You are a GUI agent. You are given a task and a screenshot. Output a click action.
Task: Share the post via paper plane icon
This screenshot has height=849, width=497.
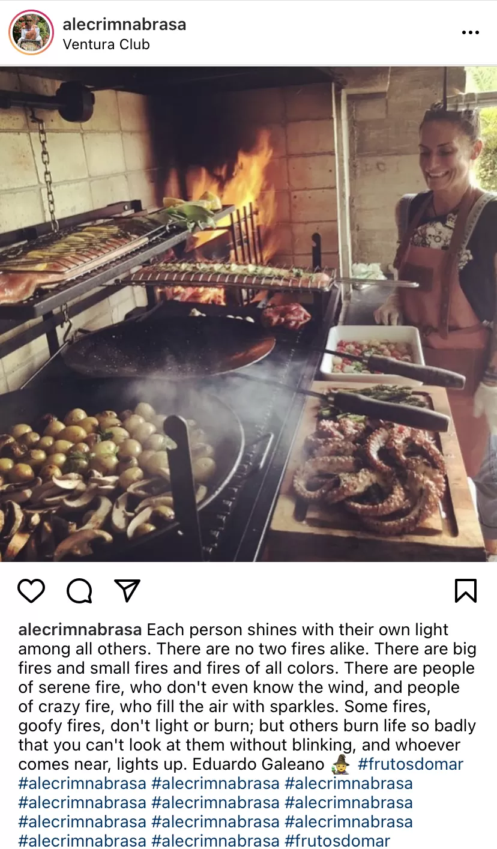point(127,591)
